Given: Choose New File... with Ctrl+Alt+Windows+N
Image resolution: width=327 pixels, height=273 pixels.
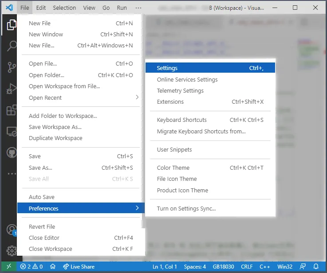Looking at the screenshot, I should [x=81, y=45].
